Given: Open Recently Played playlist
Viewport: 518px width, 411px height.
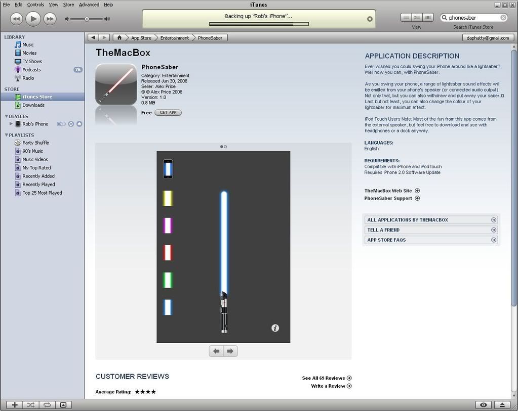Looking at the screenshot, I should (38, 185).
